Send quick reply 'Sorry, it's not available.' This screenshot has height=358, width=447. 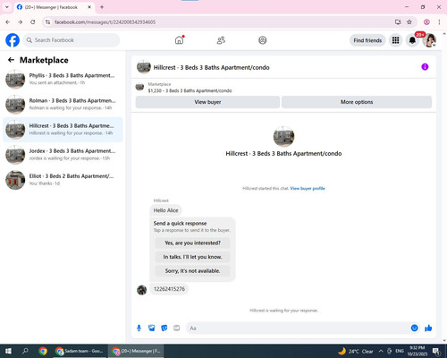[x=192, y=271]
